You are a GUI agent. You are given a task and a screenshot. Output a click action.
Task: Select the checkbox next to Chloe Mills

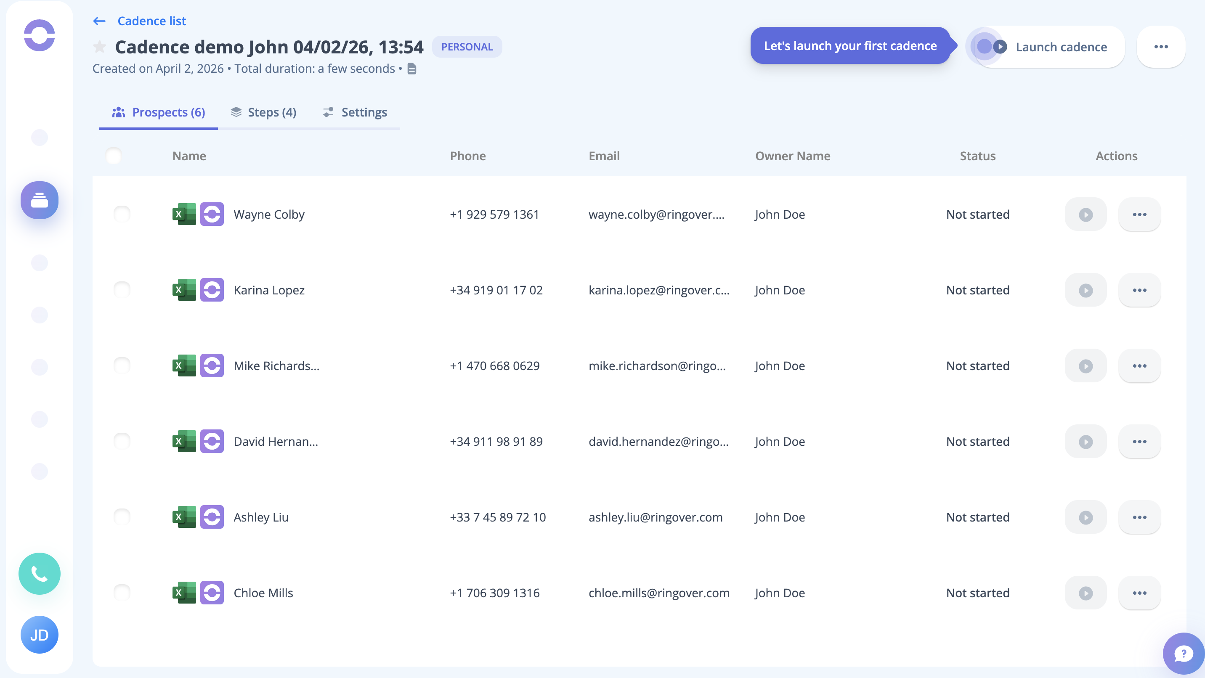[122, 593]
